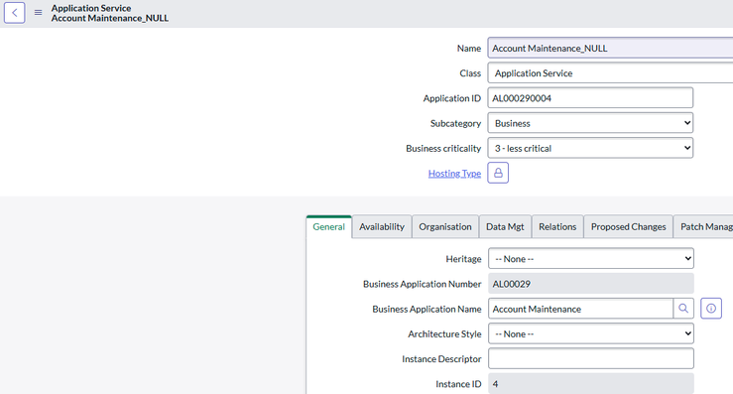
Task: Open the Business criticality dropdown
Action: 590,148
